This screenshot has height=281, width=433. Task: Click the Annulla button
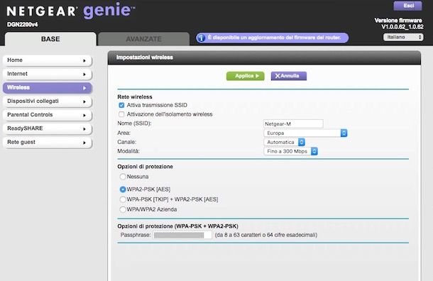(x=289, y=76)
